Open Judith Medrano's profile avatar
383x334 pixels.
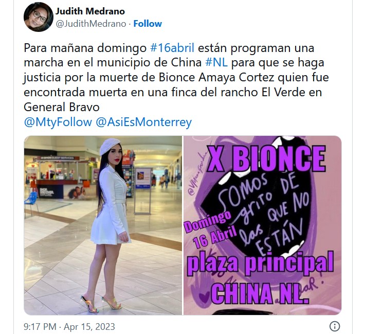[x=39, y=17]
